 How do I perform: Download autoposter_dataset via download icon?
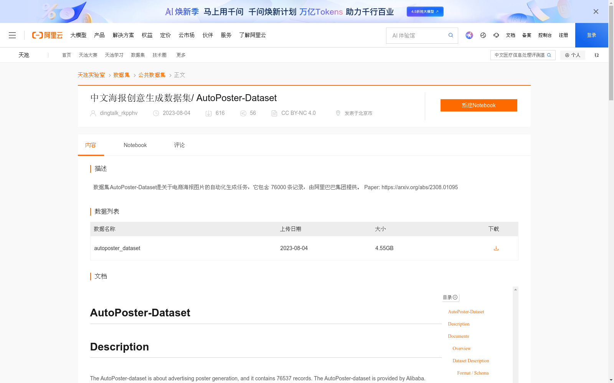(x=496, y=248)
